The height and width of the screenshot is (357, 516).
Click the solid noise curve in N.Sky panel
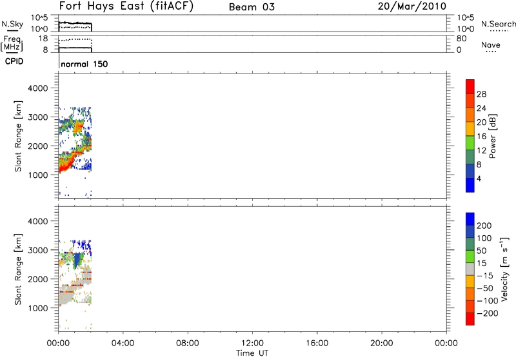pyautogui.click(x=75, y=23)
